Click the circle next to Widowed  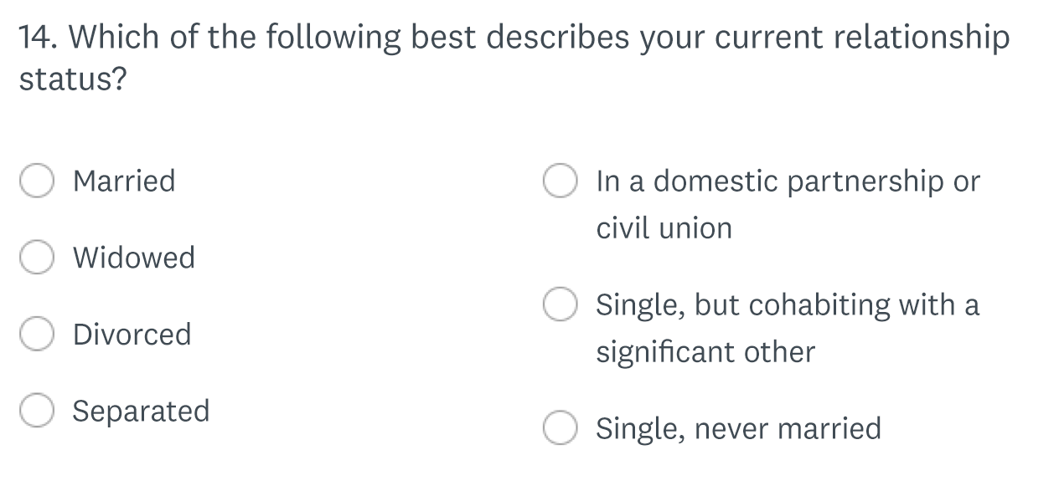coord(37,257)
